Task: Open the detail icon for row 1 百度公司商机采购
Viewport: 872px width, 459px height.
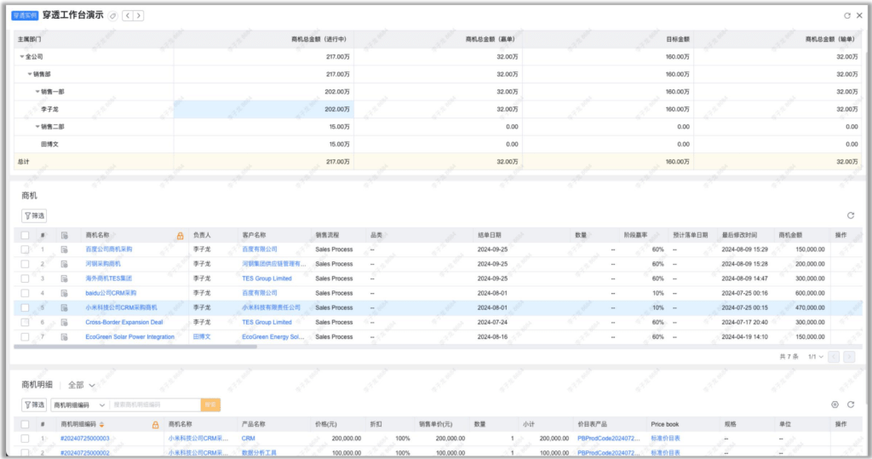Action: click(64, 250)
